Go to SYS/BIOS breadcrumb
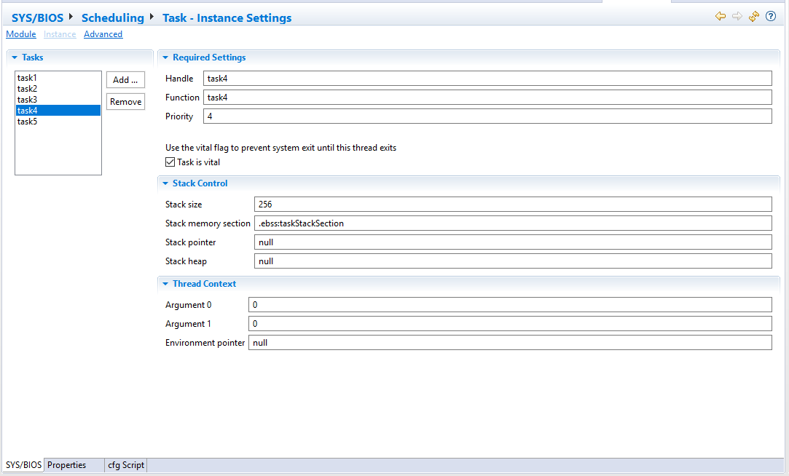 click(x=38, y=17)
